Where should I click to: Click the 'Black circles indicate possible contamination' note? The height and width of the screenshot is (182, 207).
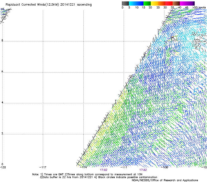128,177
